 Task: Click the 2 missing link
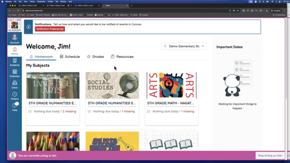(69, 111)
